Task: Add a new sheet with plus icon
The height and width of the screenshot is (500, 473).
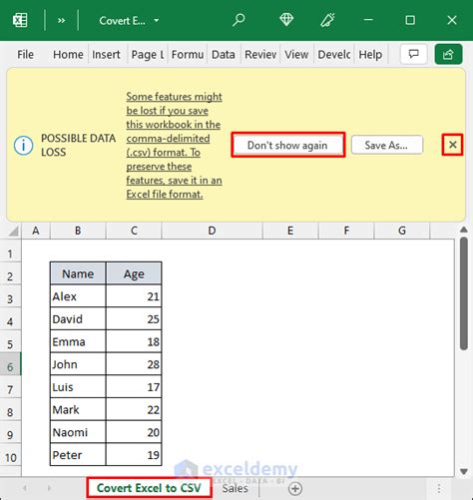Action: pyautogui.click(x=295, y=489)
